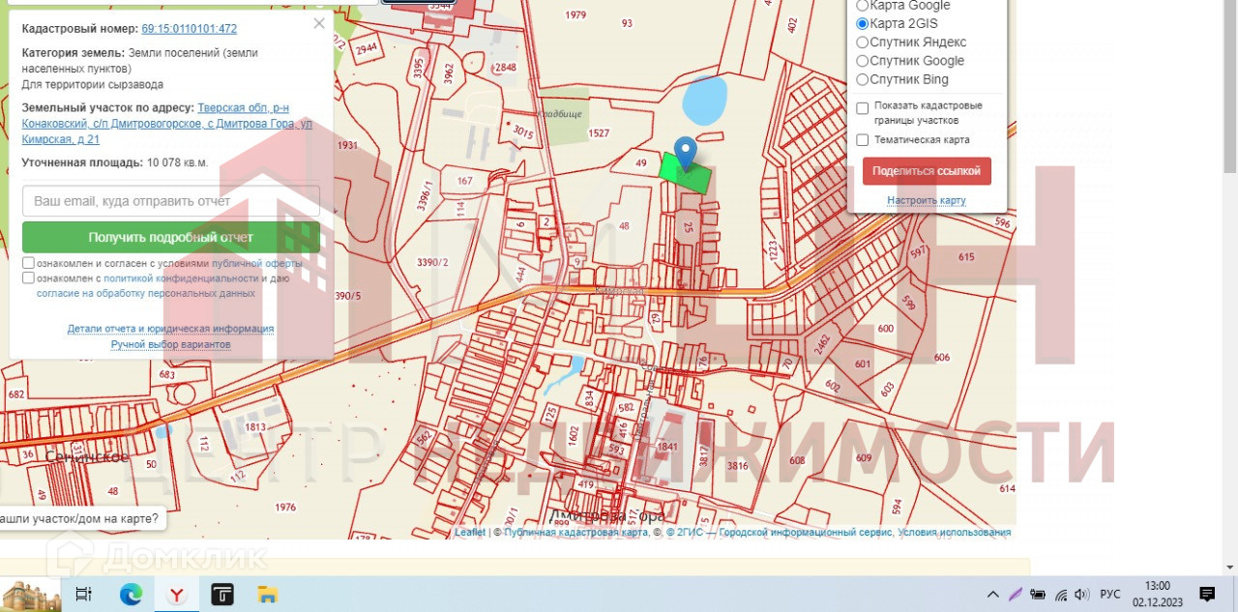Click the Поделиться ссылкой button
1238x612 pixels.
(927, 171)
